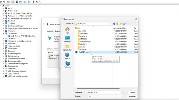The image size is (179, 100).
Task: Select Firmware in device tree
Action: [11, 31]
